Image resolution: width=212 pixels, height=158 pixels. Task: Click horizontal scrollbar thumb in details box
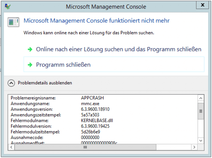click(85, 147)
